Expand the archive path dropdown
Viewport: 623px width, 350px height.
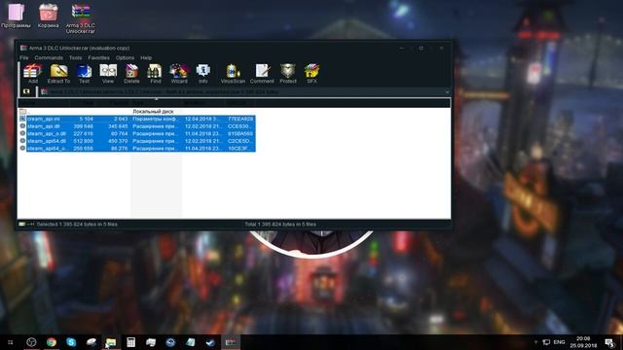tap(447, 92)
